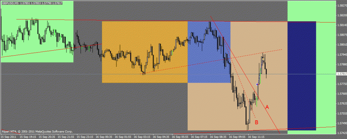Click the red letter A label
The height and width of the screenshot is (139, 347).
pyautogui.click(x=267, y=107)
